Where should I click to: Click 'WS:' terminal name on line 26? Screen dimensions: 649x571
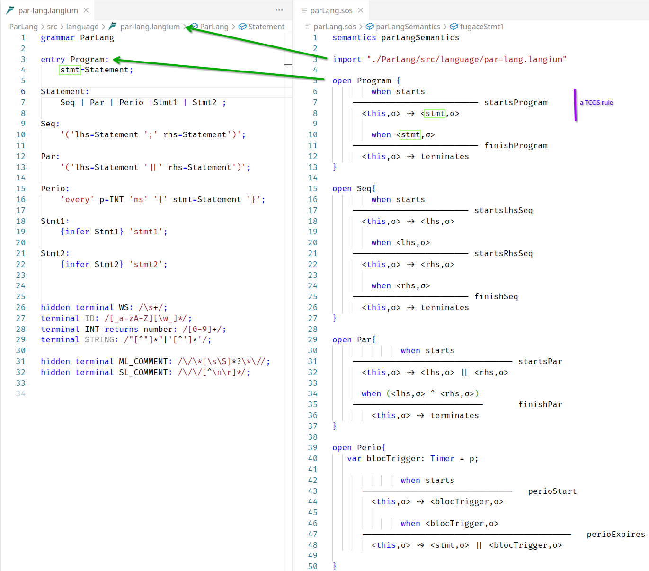pyautogui.click(x=126, y=308)
